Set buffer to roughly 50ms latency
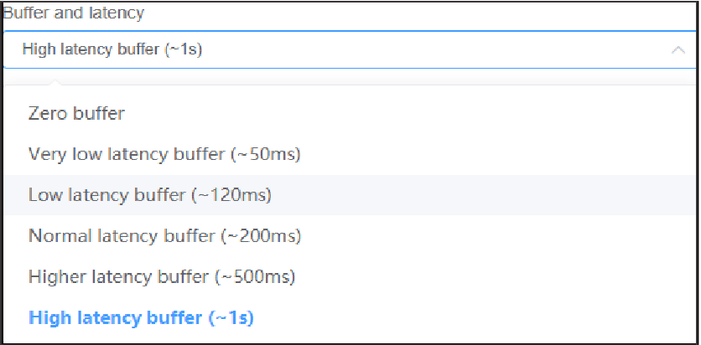 click(164, 154)
